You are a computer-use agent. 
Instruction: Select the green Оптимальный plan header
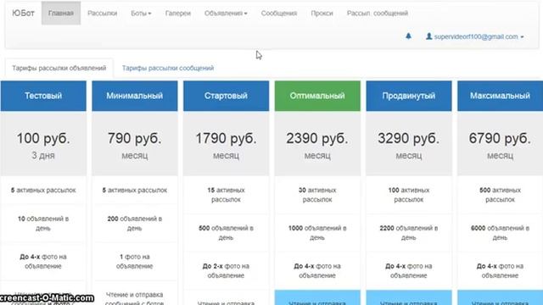point(317,96)
